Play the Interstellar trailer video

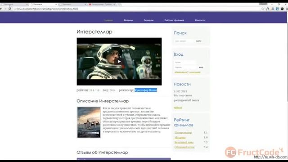coord(119,62)
